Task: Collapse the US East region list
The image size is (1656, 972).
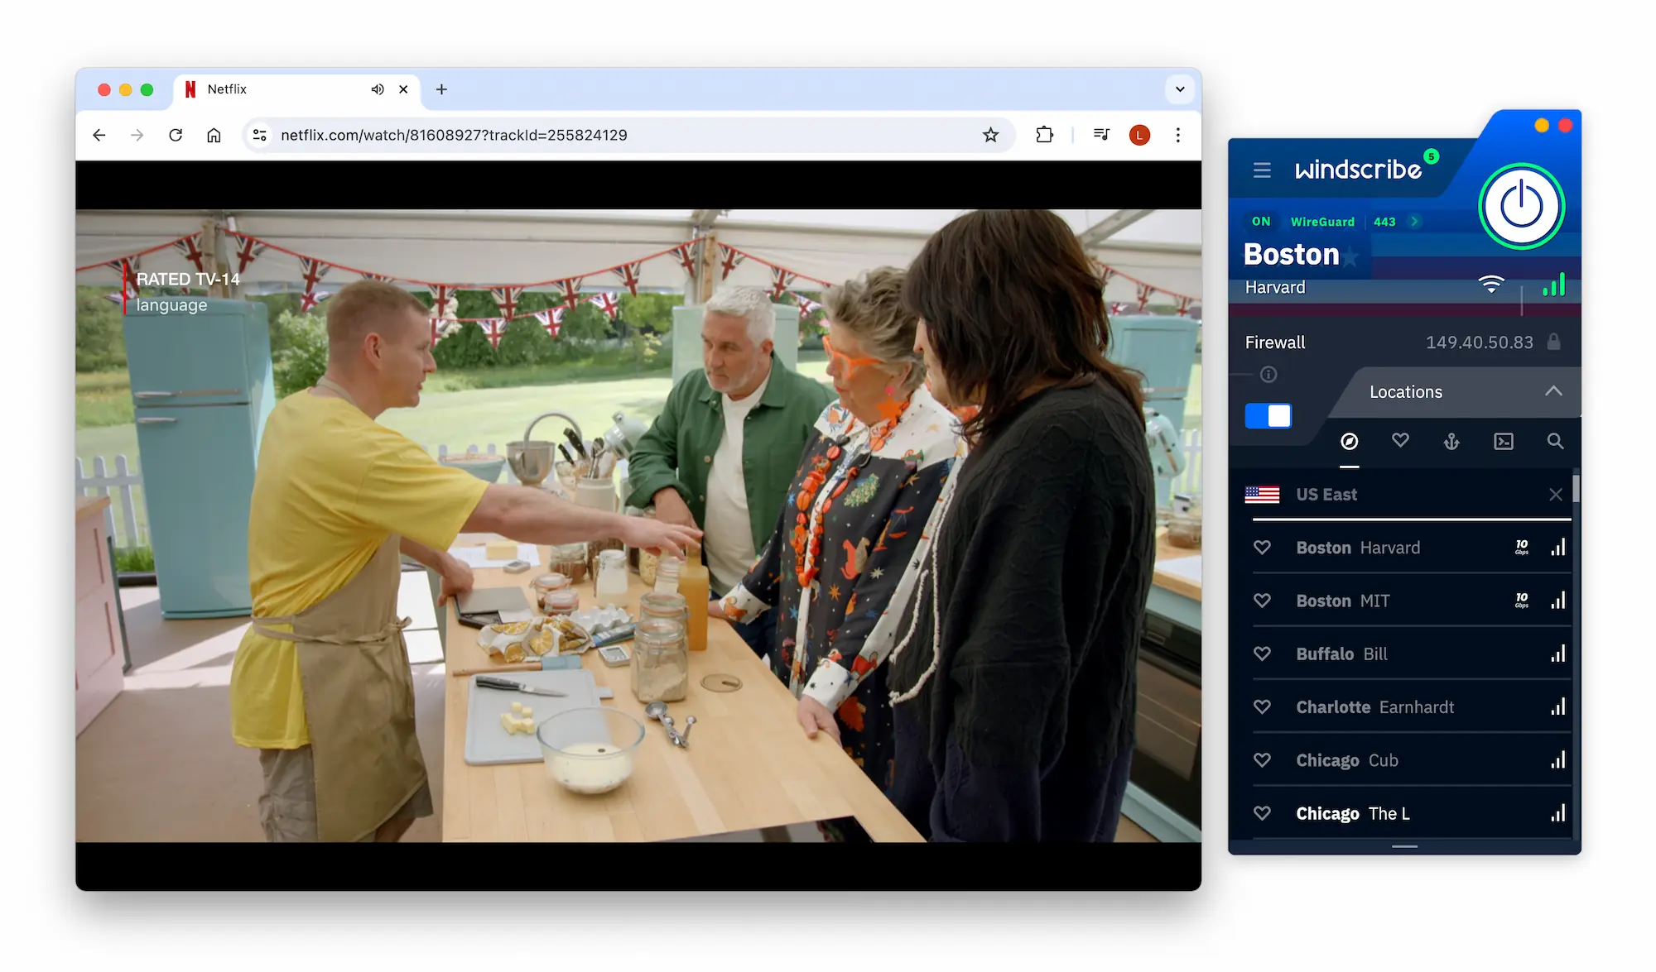Action: (x=1556, y=495)
